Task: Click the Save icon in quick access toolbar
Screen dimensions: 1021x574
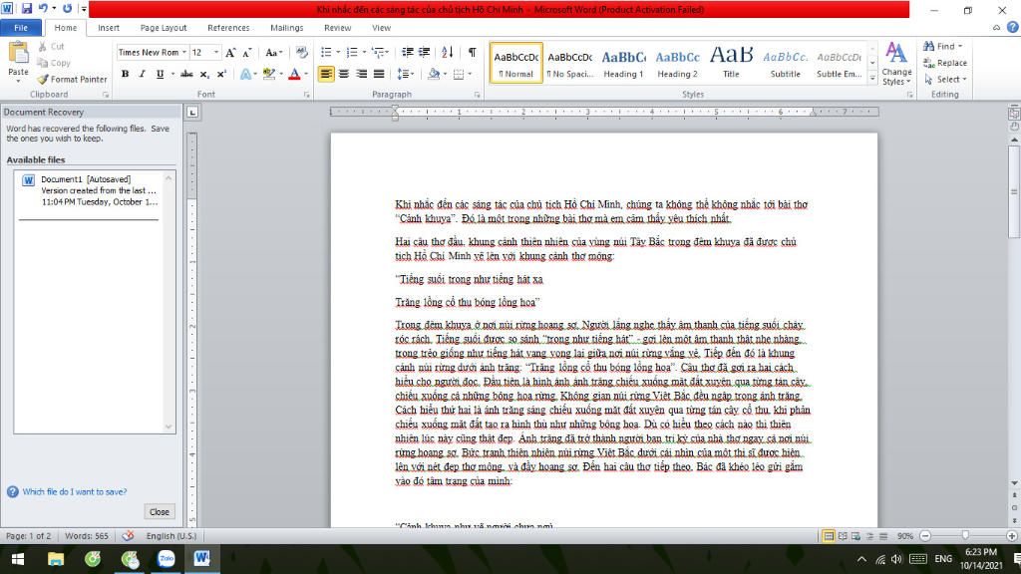Action: [x=27, y=8]
